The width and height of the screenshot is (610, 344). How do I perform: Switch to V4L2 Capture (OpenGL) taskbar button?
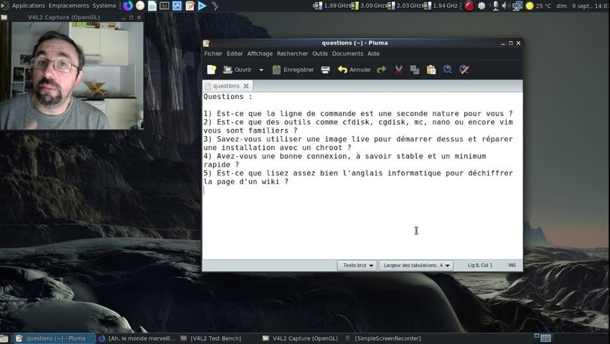click(300, 338)
